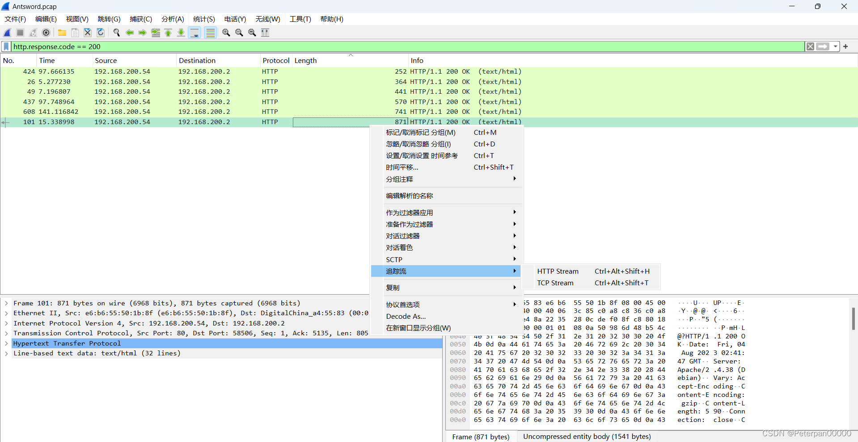The height and width of the screenshot is (442, 858).
Task: Expand Hypertext Transfer Protocol node
Action: pos(6,343)
